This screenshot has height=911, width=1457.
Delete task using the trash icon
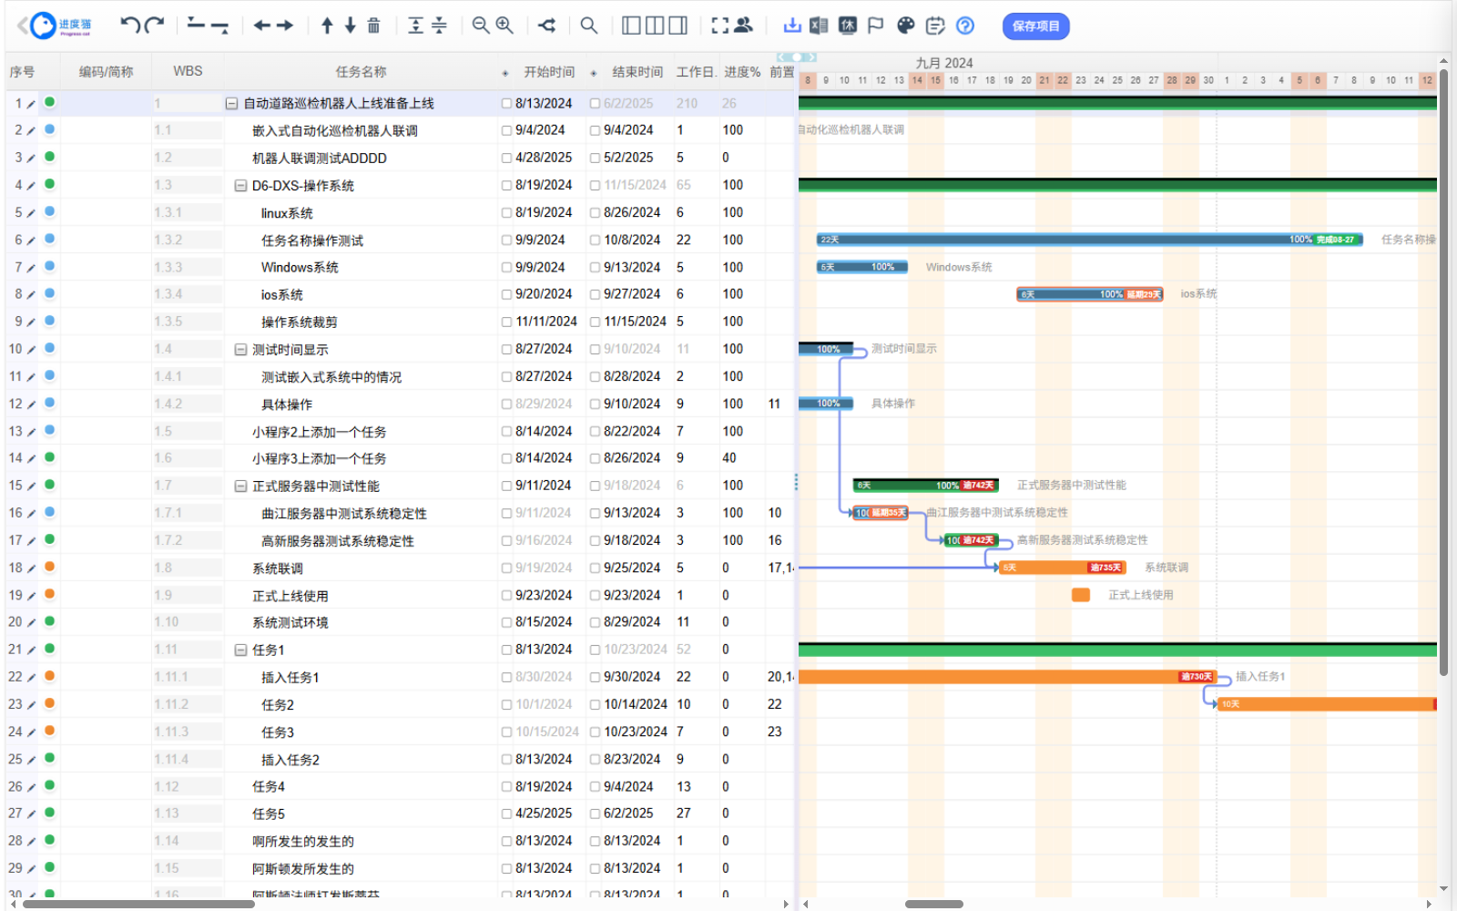373,26
